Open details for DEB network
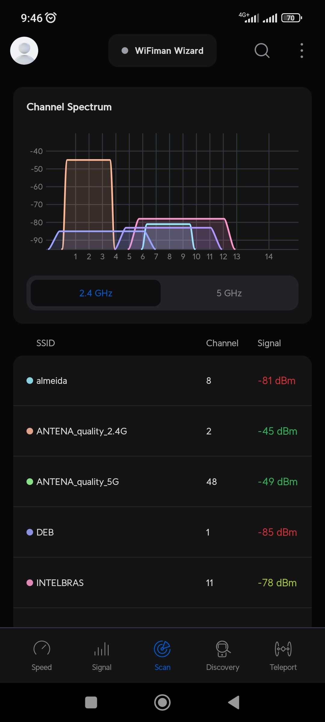 pyautogui.click(x=162, y=532)
